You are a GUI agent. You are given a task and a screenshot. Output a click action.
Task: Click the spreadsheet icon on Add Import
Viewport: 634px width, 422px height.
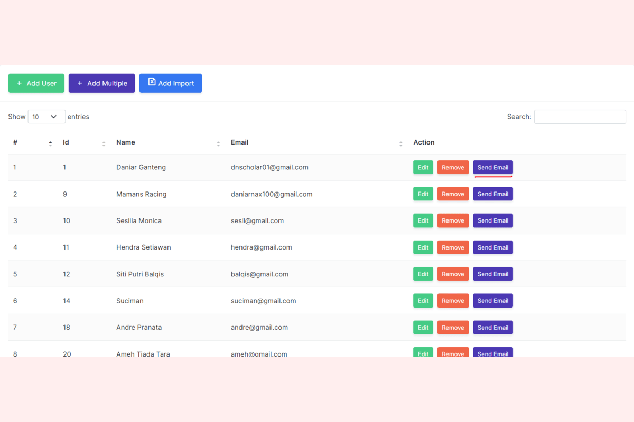pos(152,82)
